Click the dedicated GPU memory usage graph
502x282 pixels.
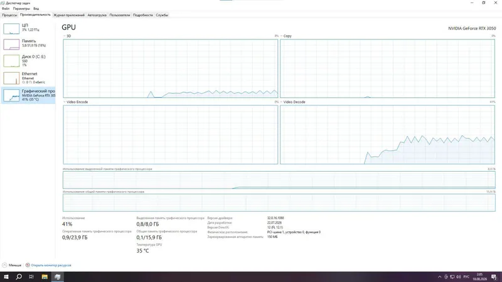click(x=279, y=180)
